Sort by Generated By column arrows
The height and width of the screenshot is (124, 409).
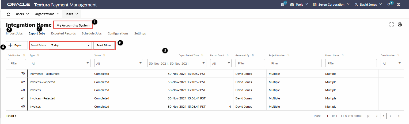click(253, 55)
